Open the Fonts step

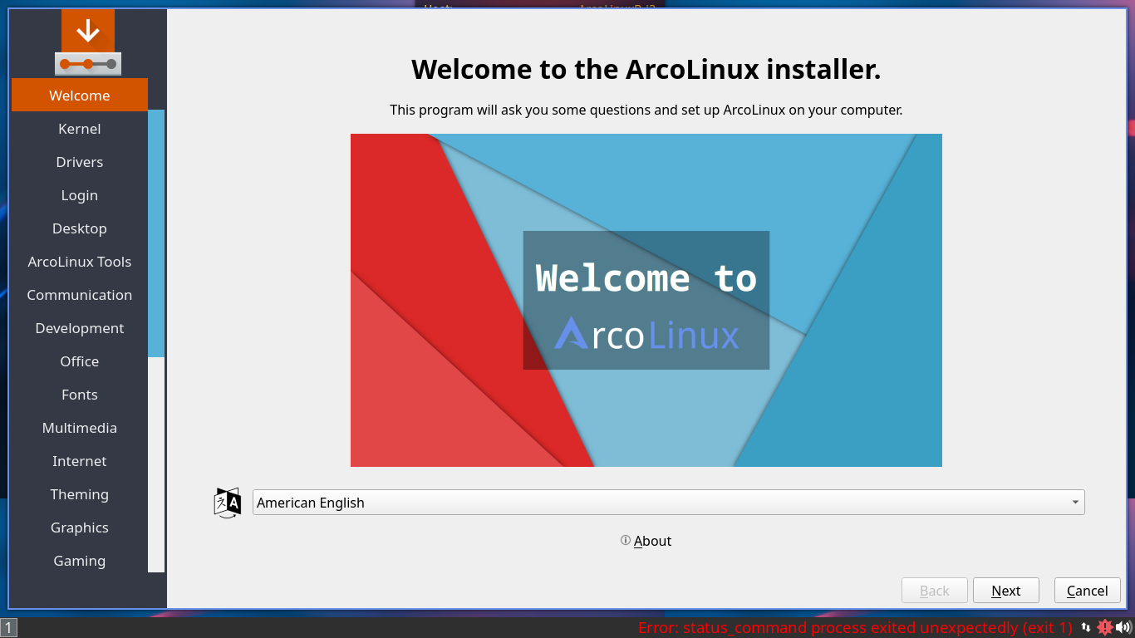tap(80, 395)
